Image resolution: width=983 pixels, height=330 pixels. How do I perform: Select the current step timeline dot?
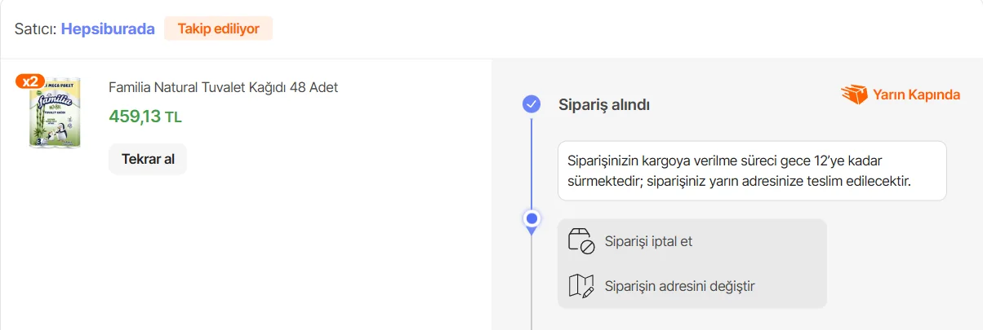click(532, 218)
